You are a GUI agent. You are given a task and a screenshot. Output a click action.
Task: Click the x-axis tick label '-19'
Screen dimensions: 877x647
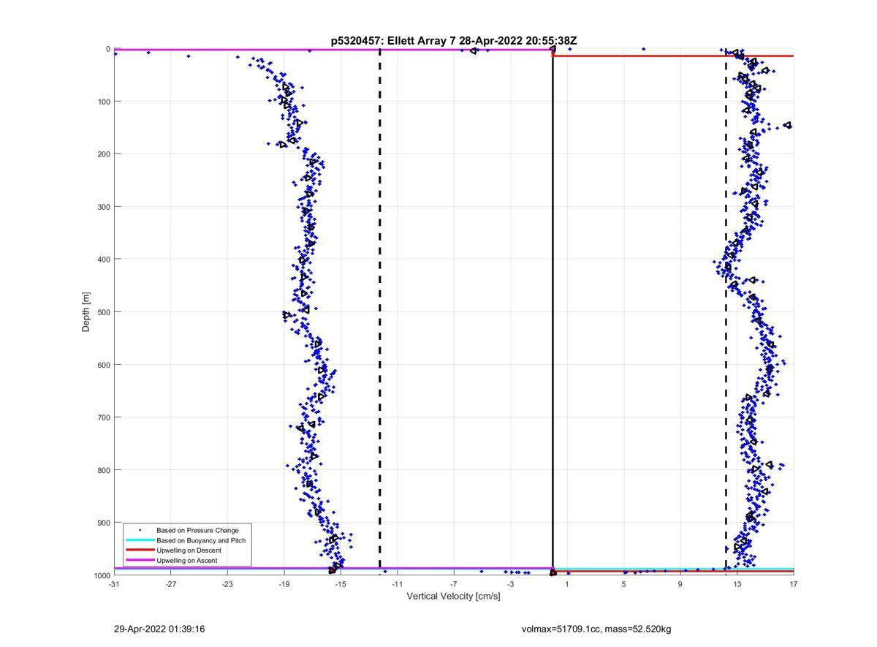point(284,584)
